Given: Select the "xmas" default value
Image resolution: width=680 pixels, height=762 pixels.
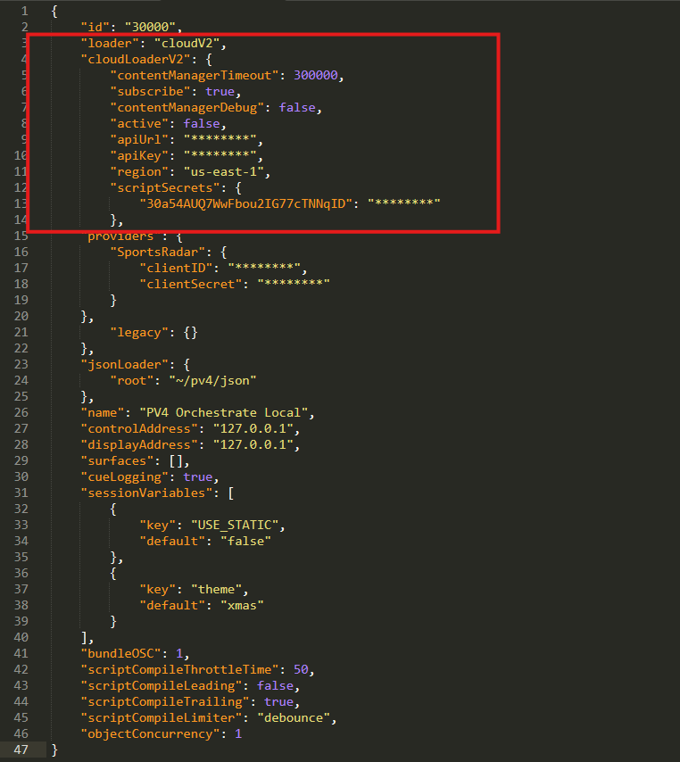Looking at the screenshot, I should (242, 605).
